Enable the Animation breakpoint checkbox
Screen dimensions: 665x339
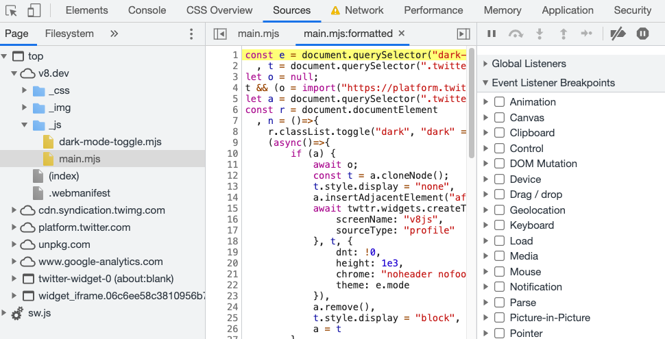[500, 102]
